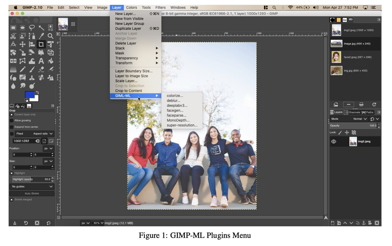Adjust the layer Opacity slider
Screen dimensions: 392x246
[355, 126]
